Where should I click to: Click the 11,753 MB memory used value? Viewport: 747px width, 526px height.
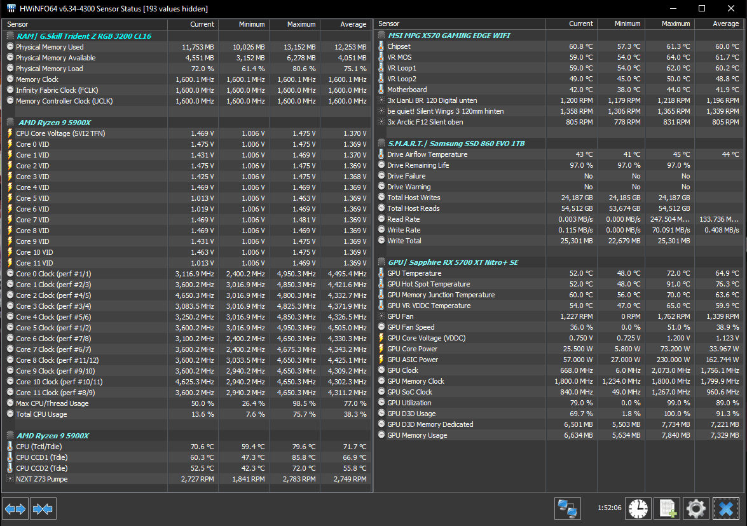(x=198, y=47)
